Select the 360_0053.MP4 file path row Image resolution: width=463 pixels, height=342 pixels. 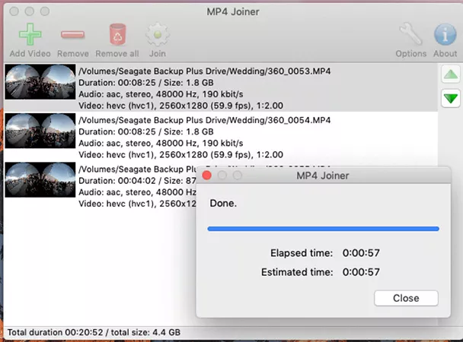pos(204,71)
